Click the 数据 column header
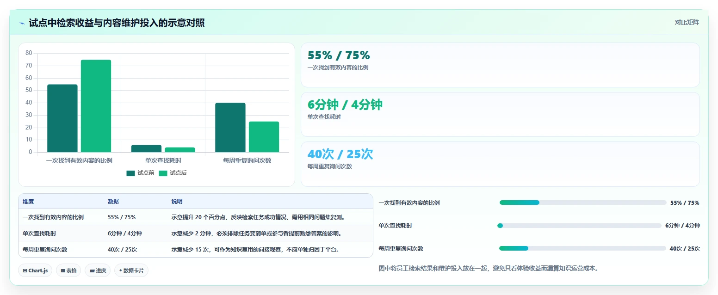This screenshot has height=295, width=718. coord(113,202)
